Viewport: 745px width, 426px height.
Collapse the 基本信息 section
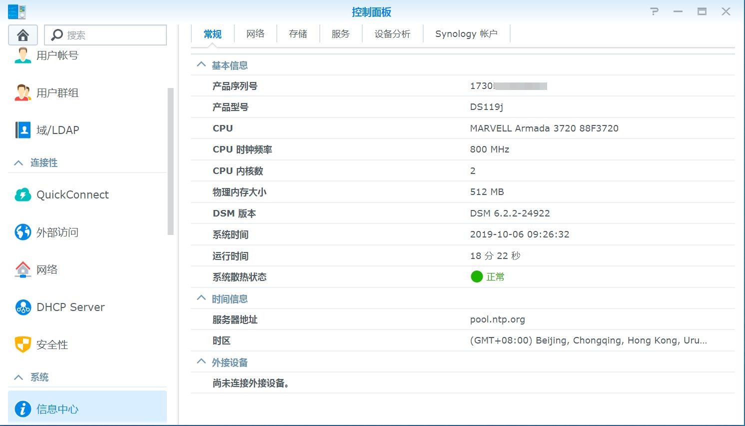pos(201,64)
